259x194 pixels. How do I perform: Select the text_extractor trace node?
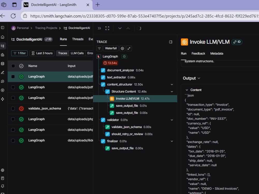coord(118,77)
